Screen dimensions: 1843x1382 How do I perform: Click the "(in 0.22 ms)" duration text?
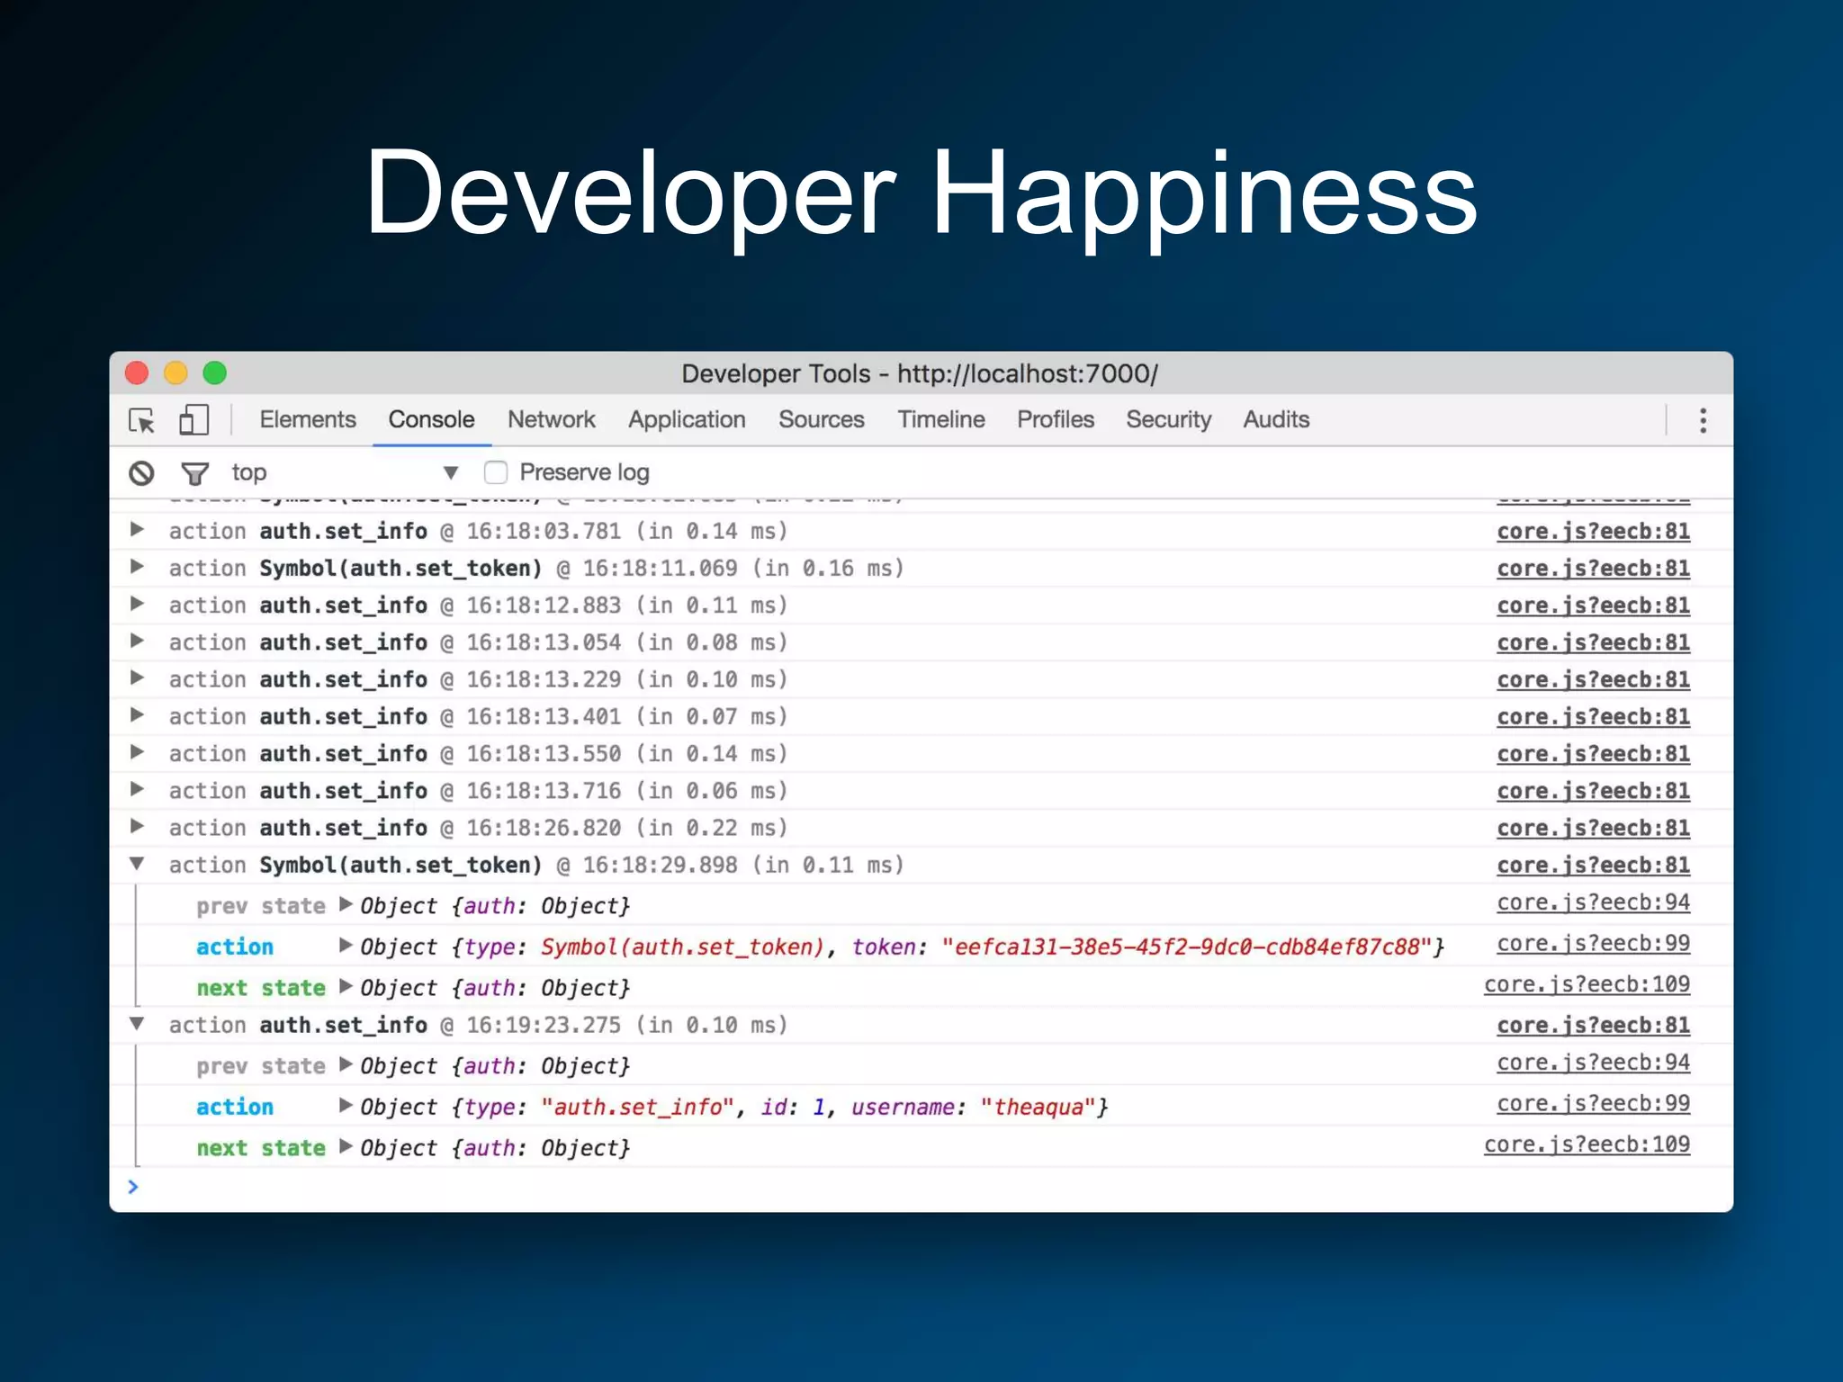pyautogui.click(x=711, y=828)
